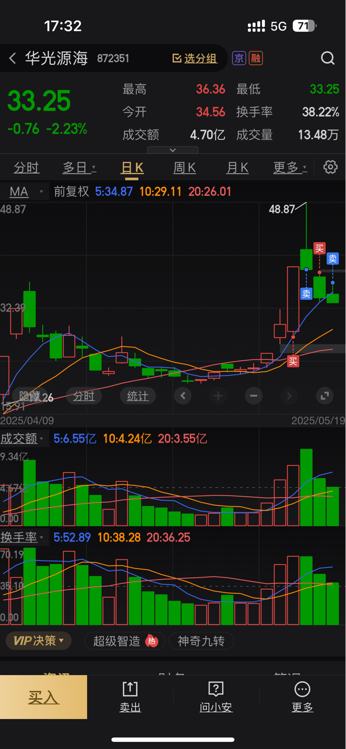This screenshot has width=346, height=749.
Task: Tap the 融 margin badge
Action: pyautogui.click(x=256, y=58)
